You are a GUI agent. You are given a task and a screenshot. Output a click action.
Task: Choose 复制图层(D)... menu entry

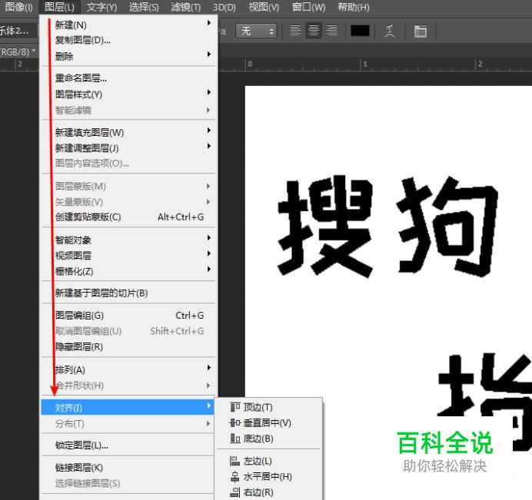tap(128, 40)
